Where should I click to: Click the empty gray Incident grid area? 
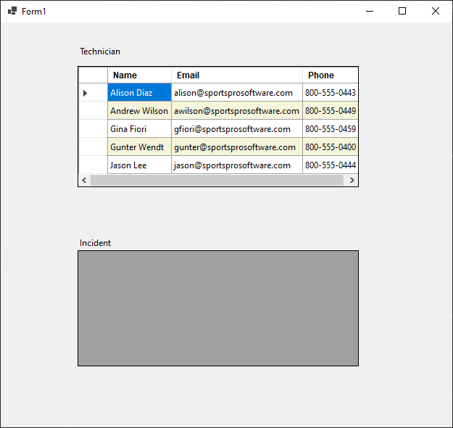pos(218,308)
